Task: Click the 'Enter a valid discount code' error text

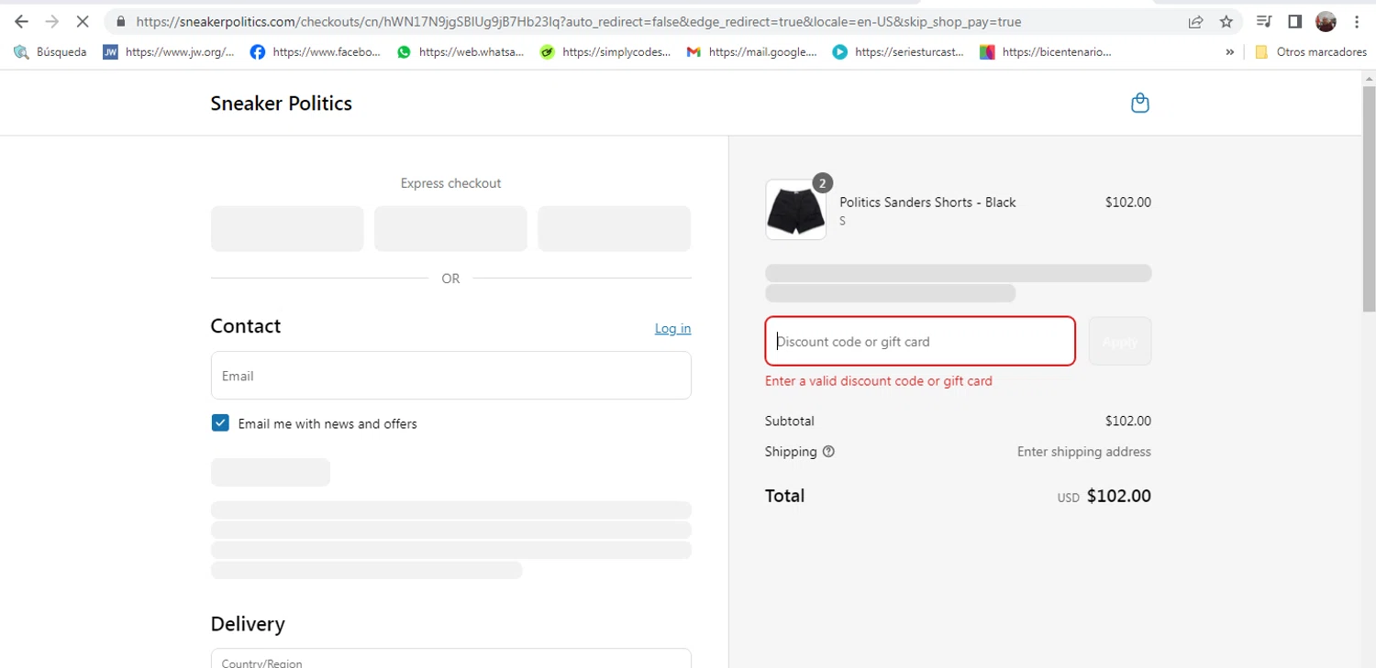Action: [x=879, y=381]
